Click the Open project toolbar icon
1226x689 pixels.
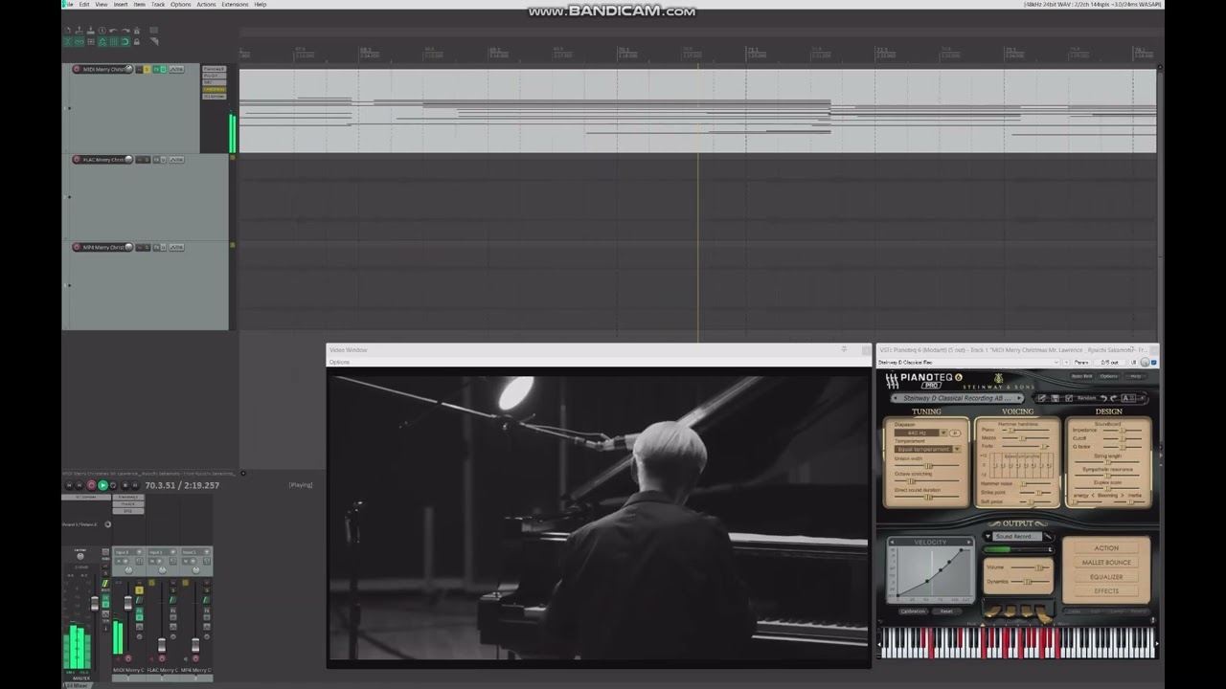(x=79, y=31)
